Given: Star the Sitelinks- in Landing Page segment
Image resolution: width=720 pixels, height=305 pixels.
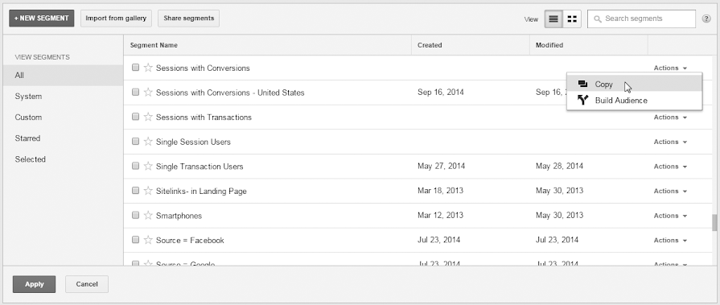Looking at the screenshot, I should 148,191.
